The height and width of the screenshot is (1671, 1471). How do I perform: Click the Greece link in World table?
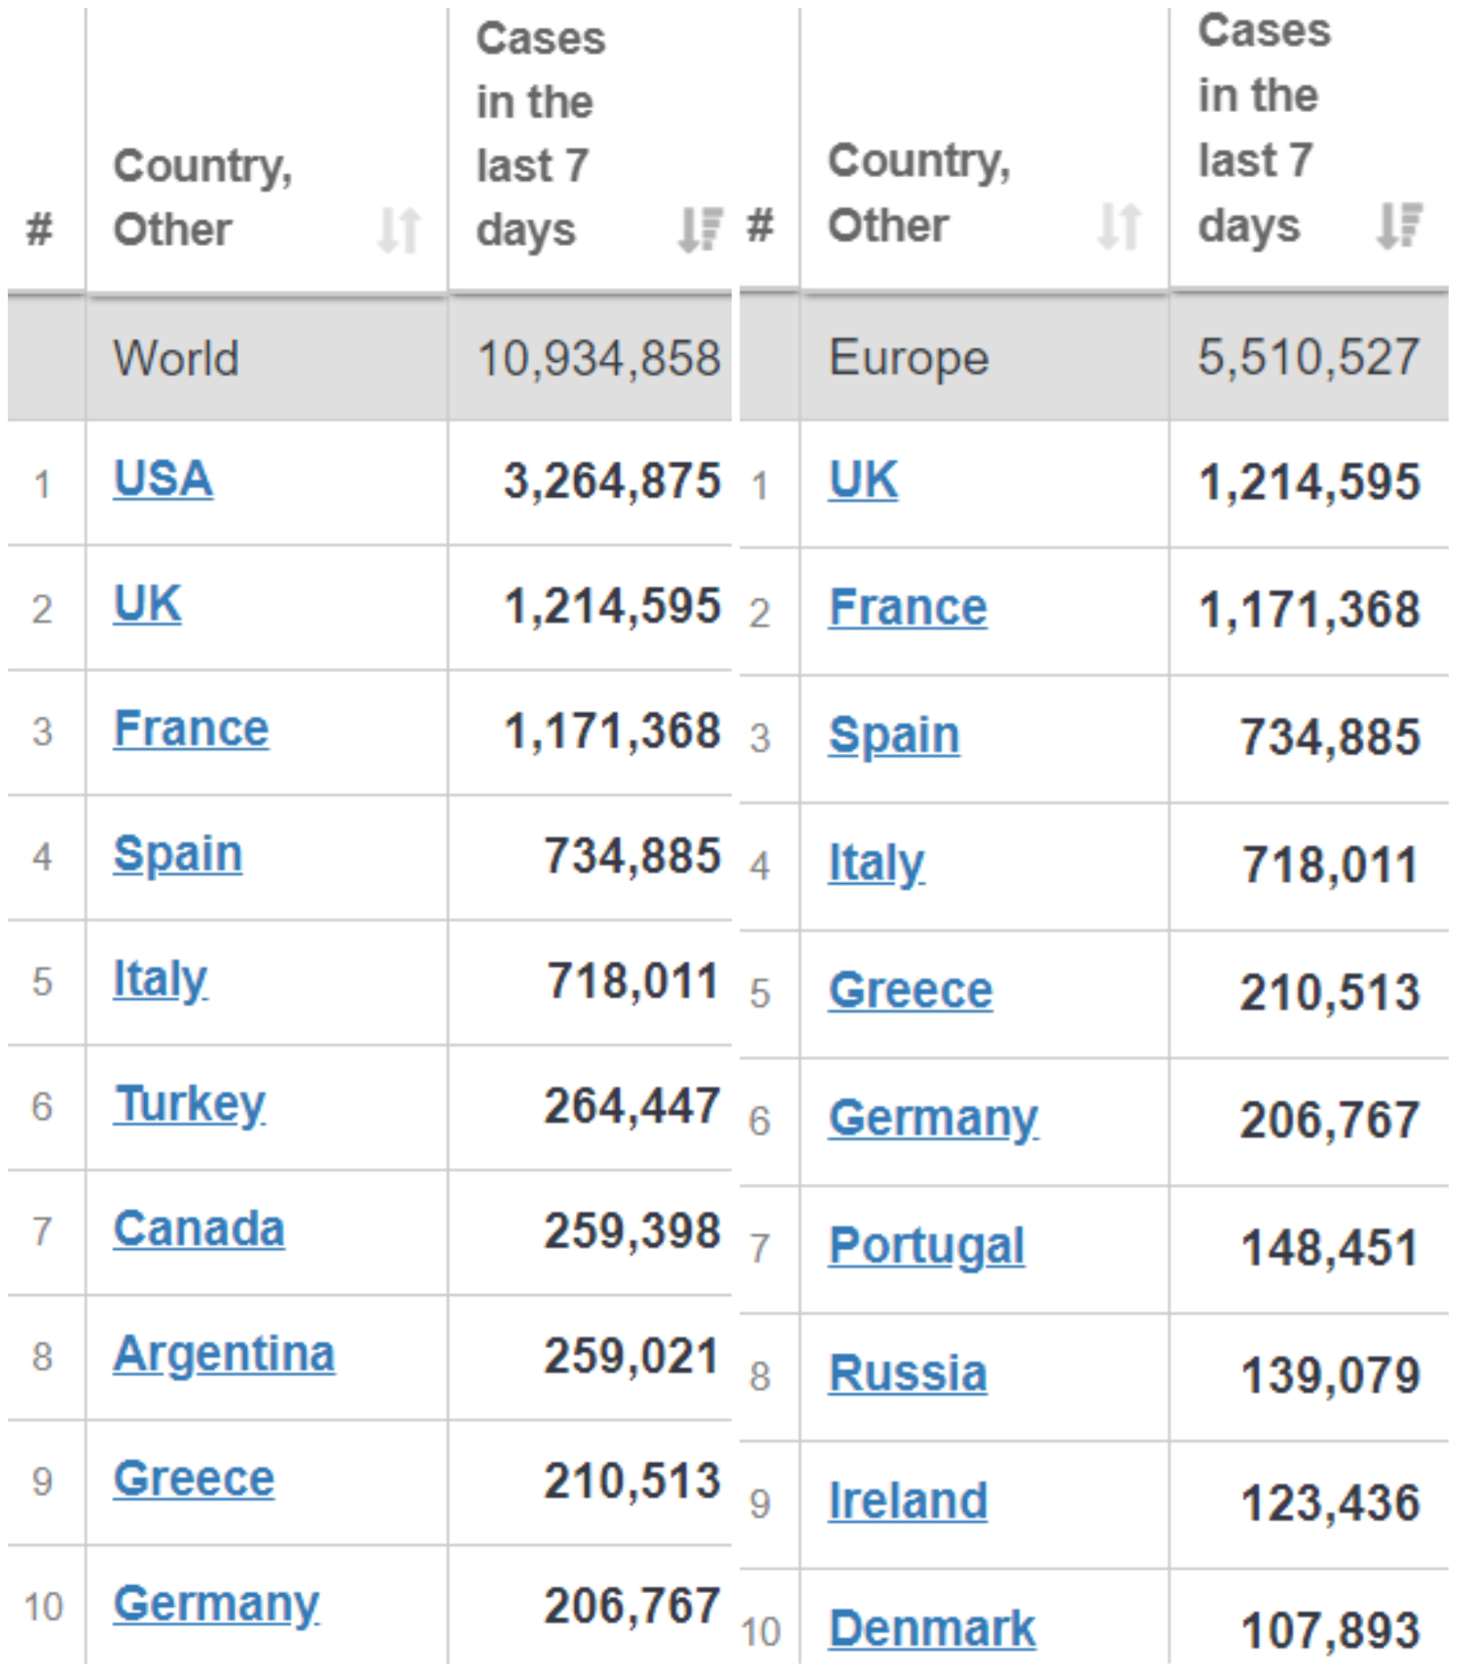coord(194,1479)
